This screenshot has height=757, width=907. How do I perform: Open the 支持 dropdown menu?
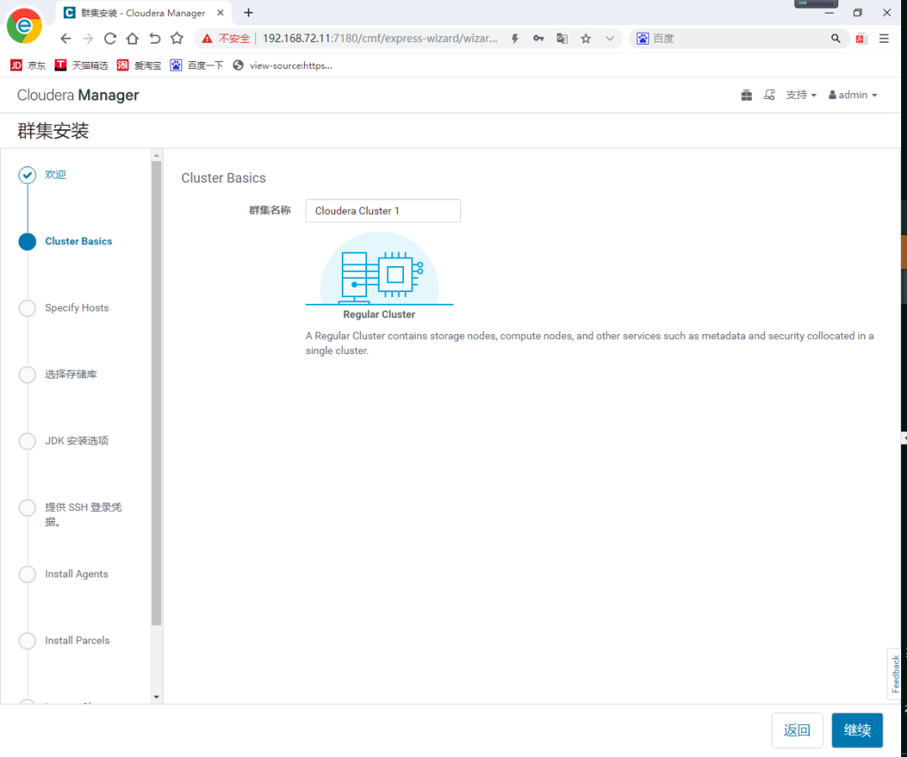tap(801, 95)
